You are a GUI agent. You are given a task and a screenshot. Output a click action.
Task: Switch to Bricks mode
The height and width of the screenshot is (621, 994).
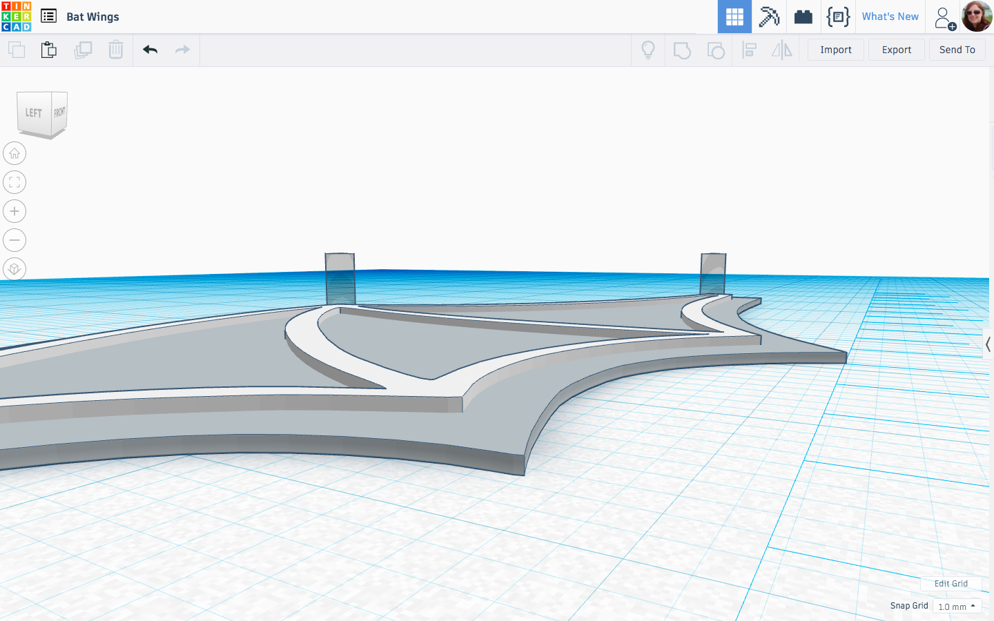803,17
